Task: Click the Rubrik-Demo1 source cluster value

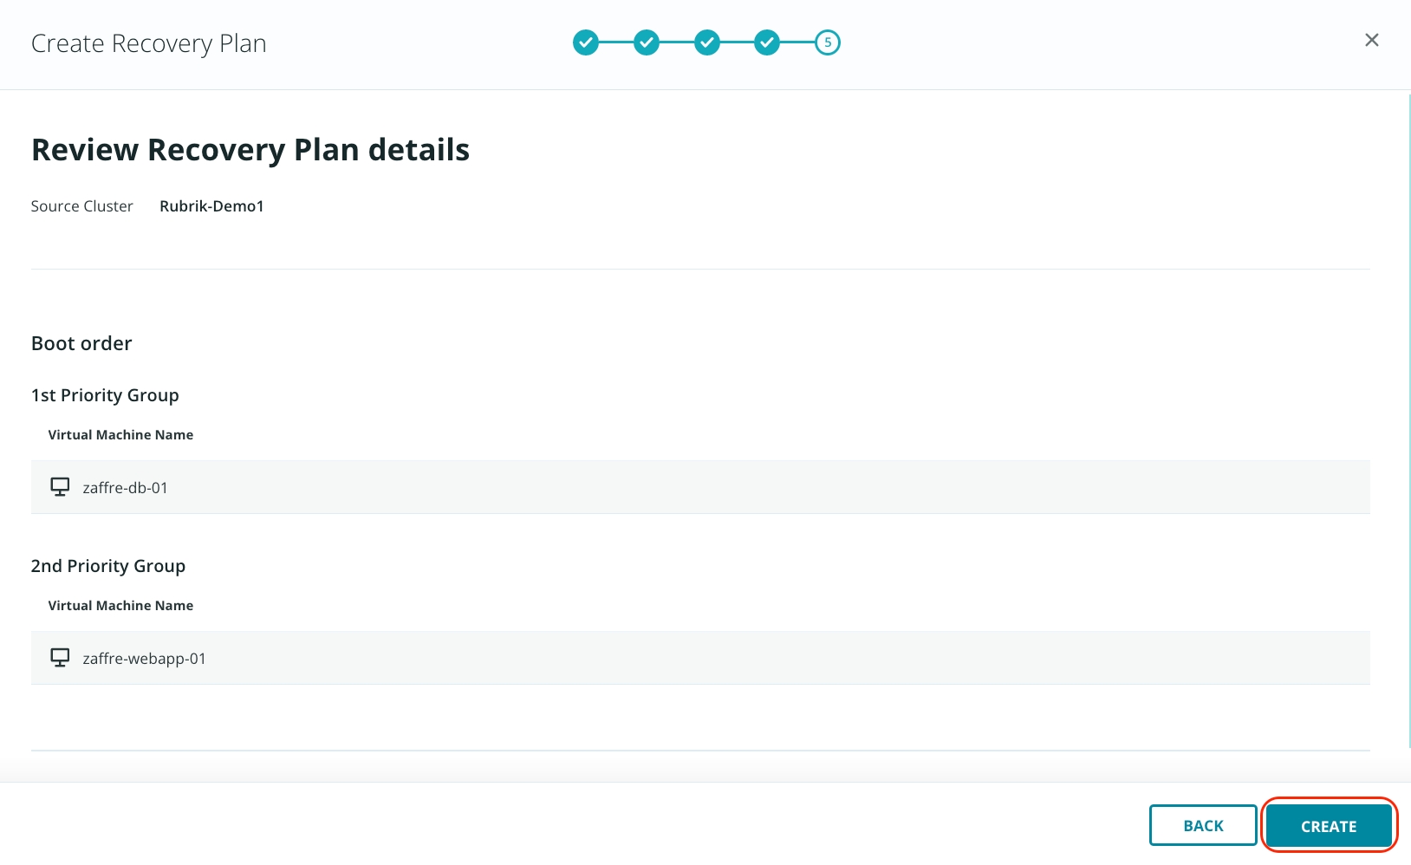Action: 211,206
